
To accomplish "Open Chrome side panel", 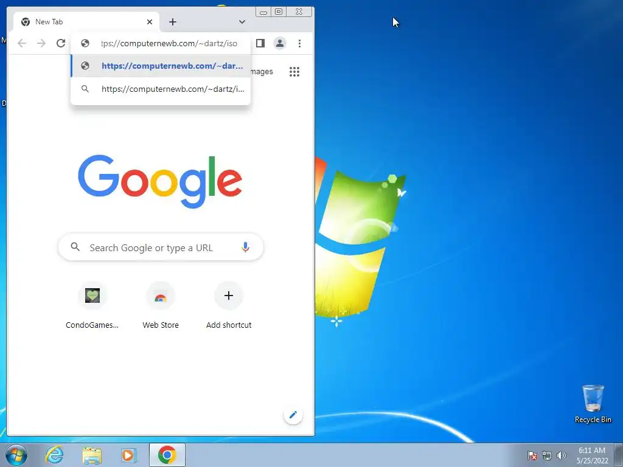I will coord(260,43).
